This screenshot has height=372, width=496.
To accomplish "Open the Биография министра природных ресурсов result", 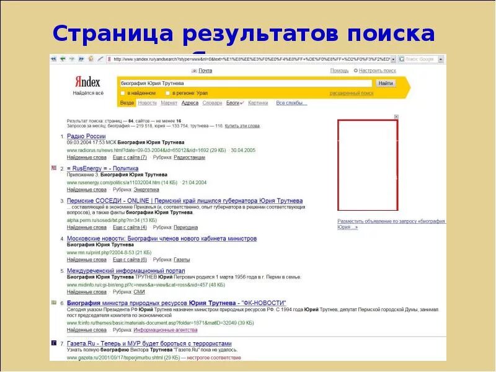I will [x=177, y=303].
